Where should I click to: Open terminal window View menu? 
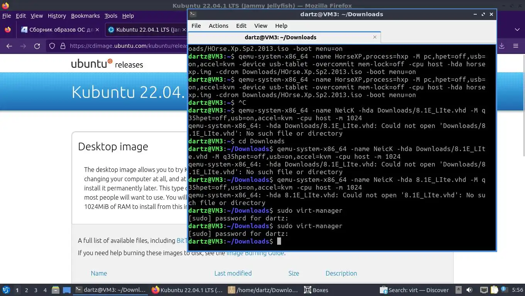pos(261,25)
